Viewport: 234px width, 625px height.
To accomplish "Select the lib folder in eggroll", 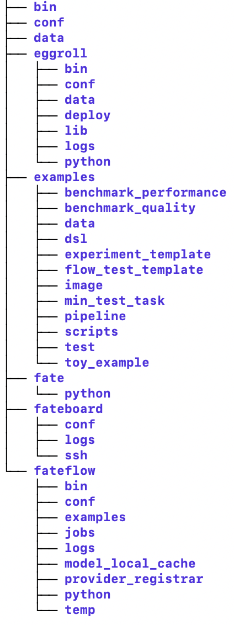I will pos(76,130).
